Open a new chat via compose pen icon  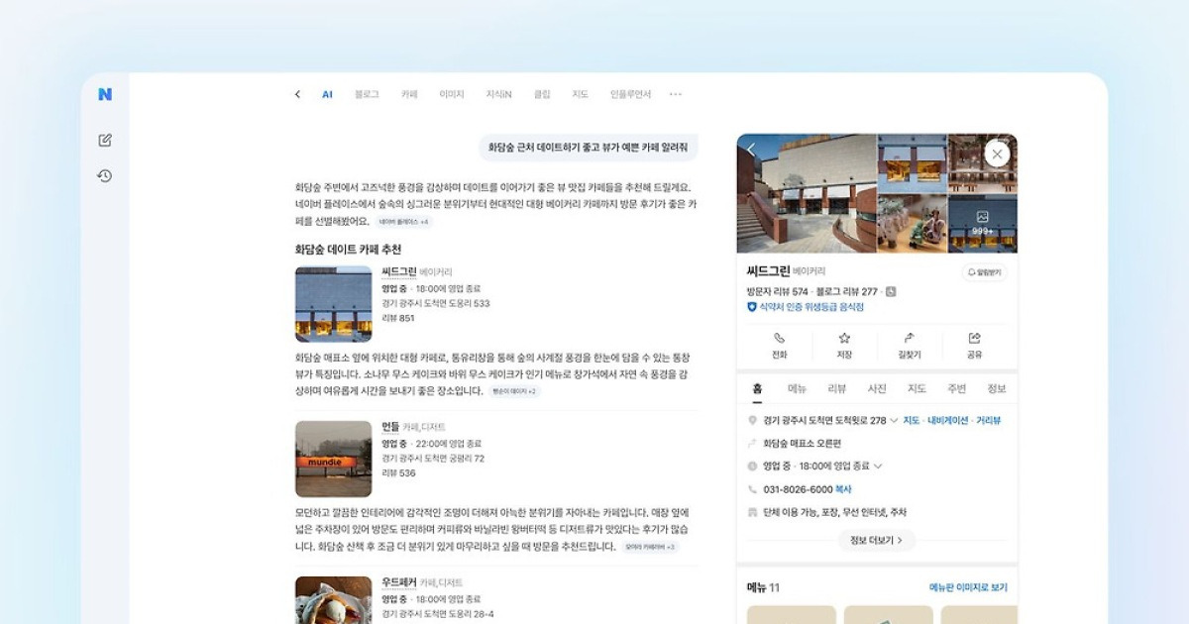click(107, 139)
